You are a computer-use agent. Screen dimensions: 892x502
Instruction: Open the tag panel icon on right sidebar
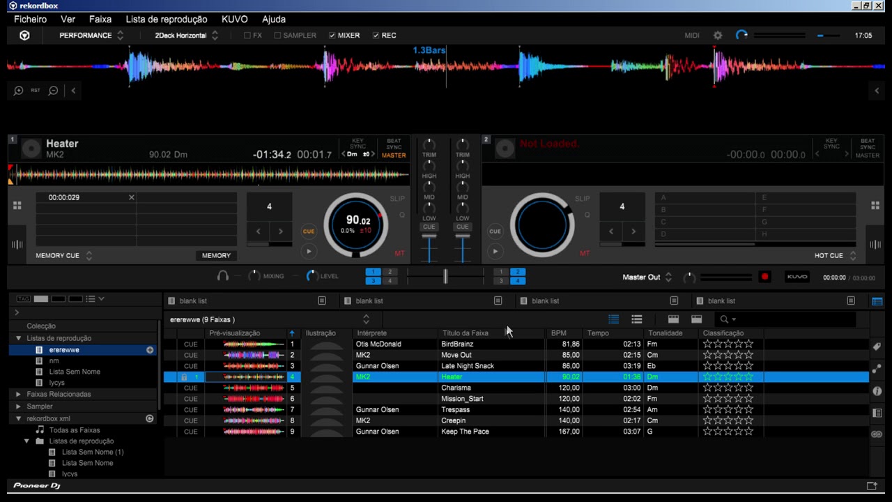point(877,347)
